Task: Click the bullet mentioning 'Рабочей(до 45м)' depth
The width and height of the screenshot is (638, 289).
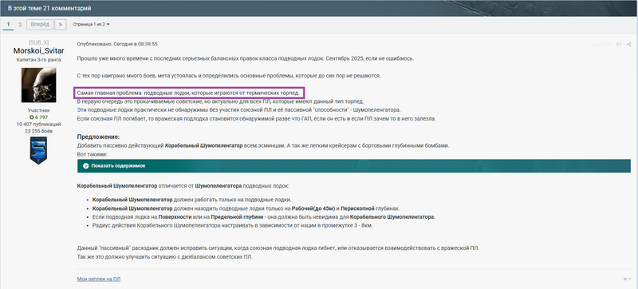Action: pyautogui.click(x=246, y=208)
